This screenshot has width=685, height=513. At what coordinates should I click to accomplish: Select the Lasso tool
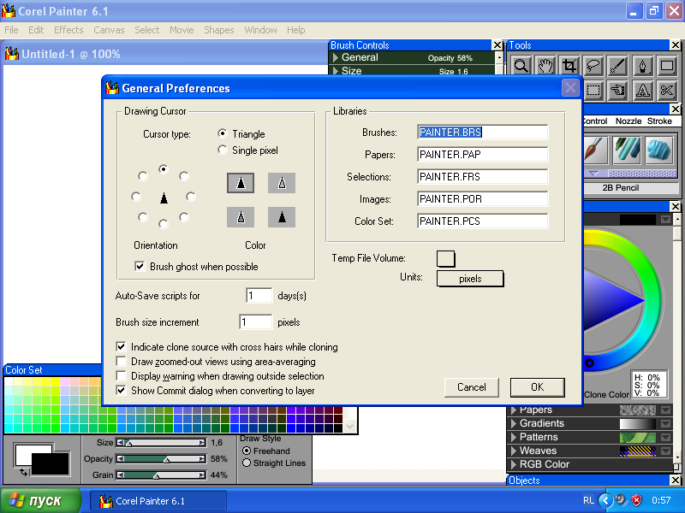(593, 67)
